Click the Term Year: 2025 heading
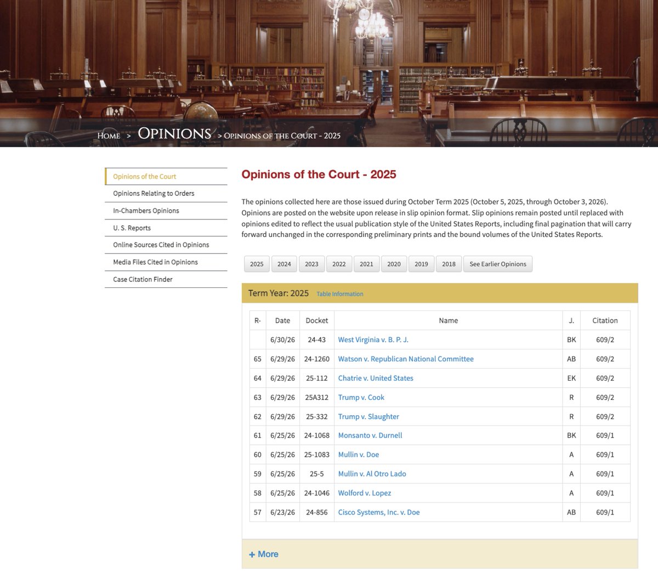 pos(279,293)
